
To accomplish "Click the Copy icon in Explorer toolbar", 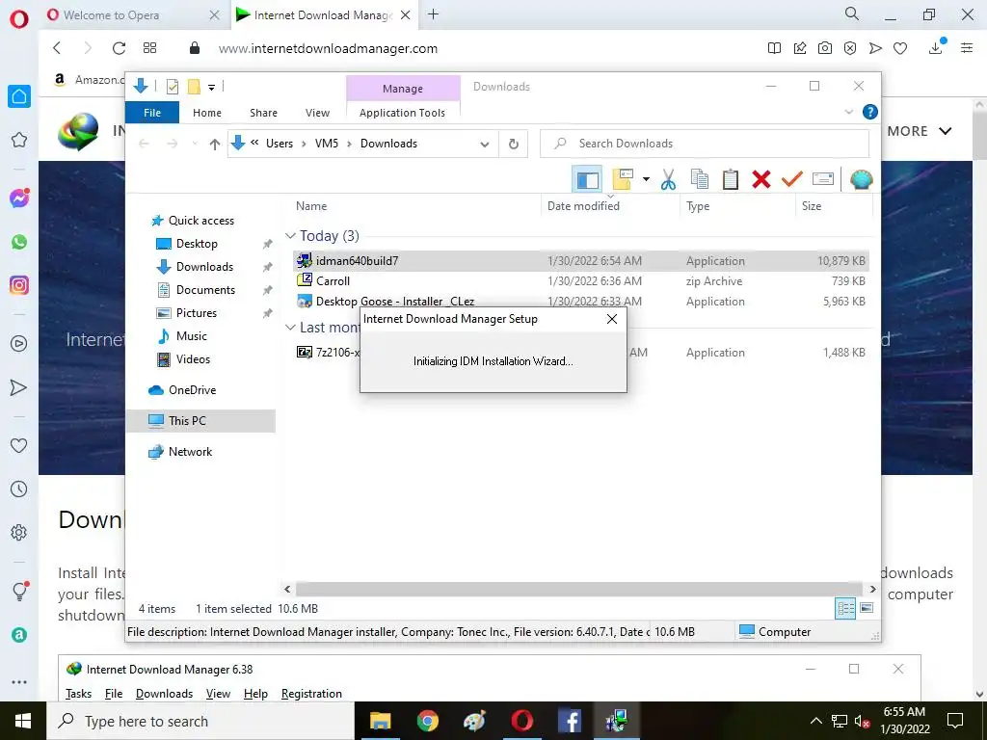I will (x=700, y=180).
